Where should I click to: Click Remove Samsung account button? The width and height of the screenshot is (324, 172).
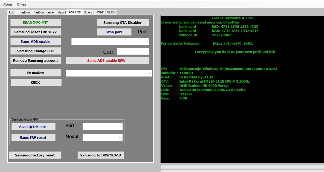pyautogui.click(x=35, y=60)
